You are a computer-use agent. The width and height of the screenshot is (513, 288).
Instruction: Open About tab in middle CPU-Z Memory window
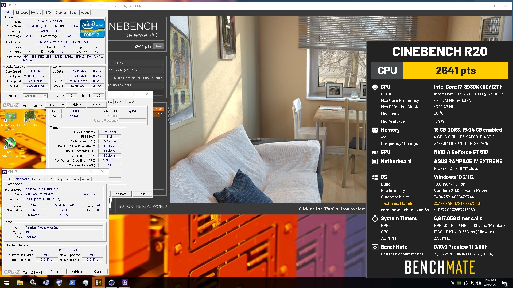130,102
